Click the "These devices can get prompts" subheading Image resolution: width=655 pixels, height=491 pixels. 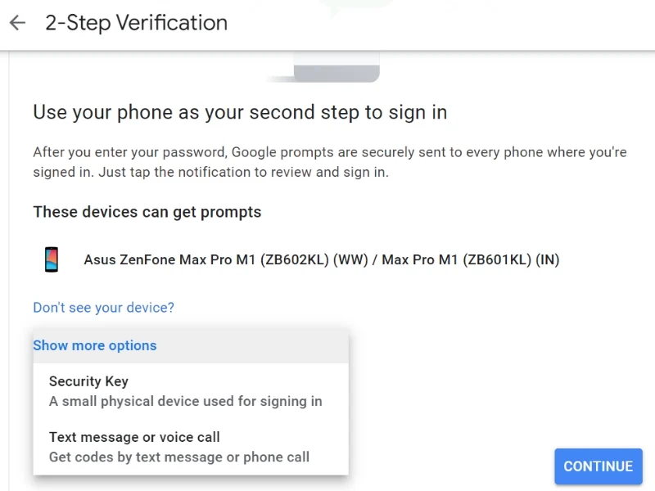pos(147,212)
